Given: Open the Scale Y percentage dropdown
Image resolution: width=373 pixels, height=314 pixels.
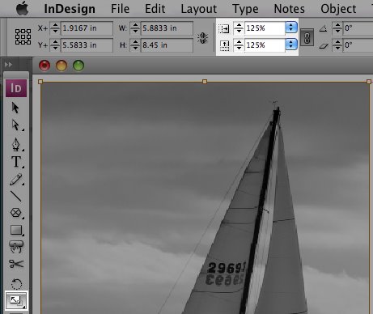Looking at the screenshot, I should click(291, 45).
